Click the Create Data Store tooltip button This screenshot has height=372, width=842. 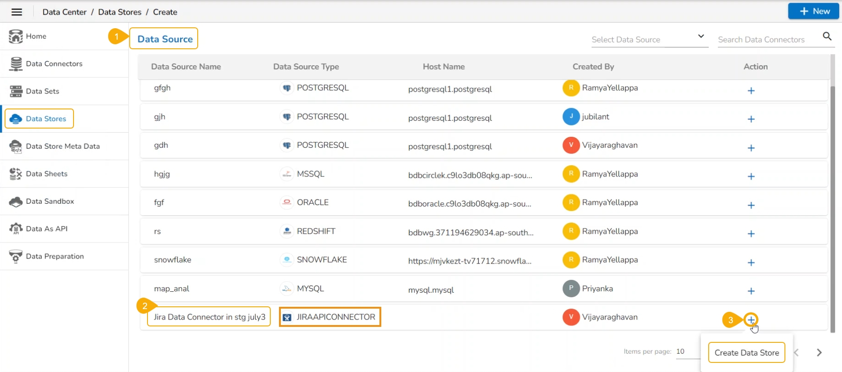(747, 352)
